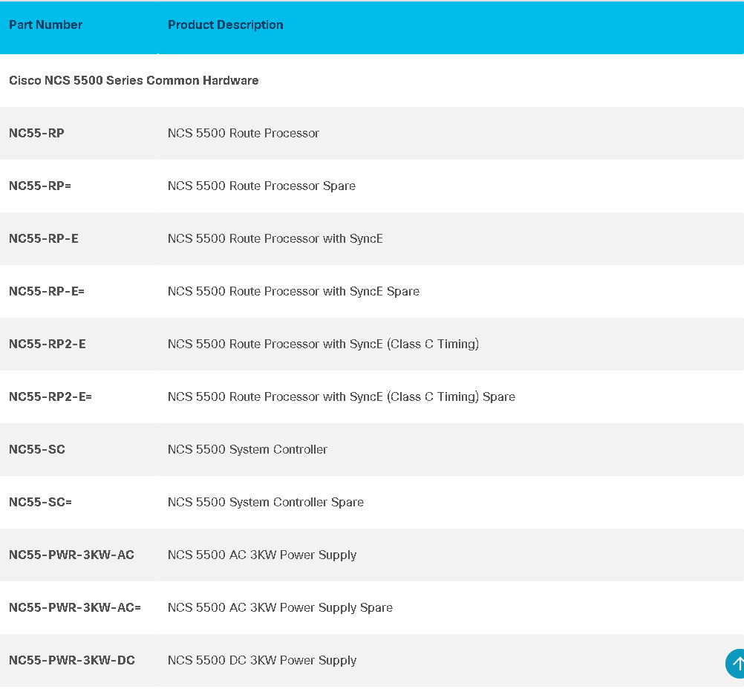Select part number NC55-RP-E
This screenshot has height=689, width=744.
tap(44, 238)
